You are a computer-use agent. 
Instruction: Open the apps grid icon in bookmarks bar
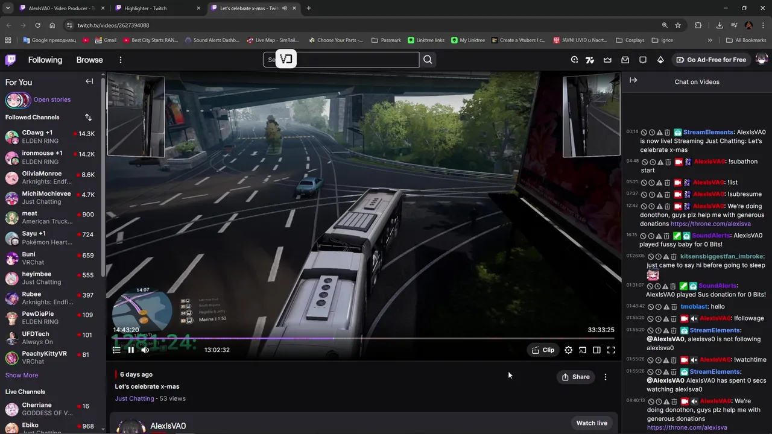[8, 40]
